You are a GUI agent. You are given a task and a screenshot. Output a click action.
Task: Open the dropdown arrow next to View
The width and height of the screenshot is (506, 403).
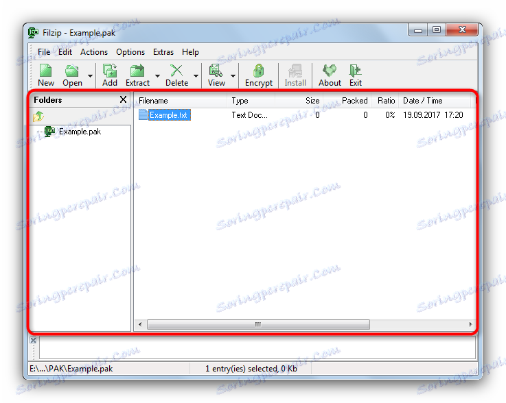[233, 76]
